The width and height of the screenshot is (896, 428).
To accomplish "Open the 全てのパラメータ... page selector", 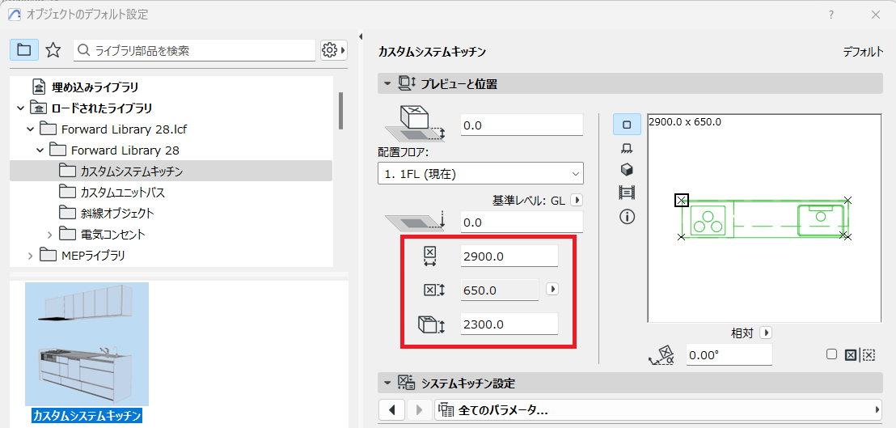I will tap(658, 409).
